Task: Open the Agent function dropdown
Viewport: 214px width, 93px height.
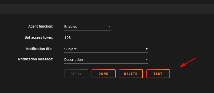Action: (87, 27)
